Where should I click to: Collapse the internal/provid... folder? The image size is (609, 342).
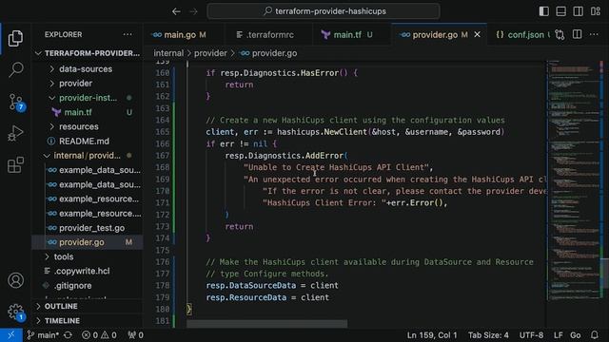tap(88, 156)
